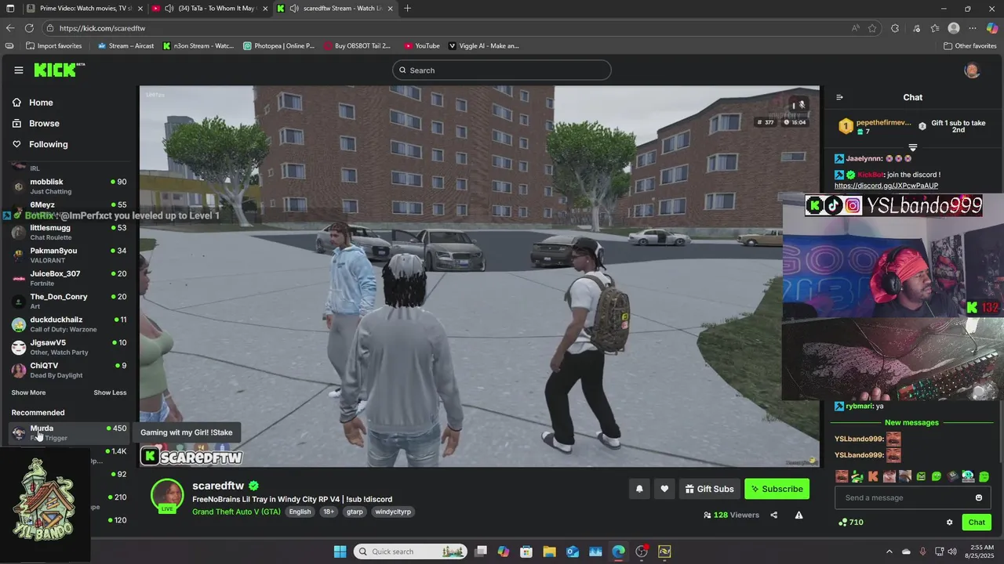Click the Kick search field
The height and width of the screenshot is (564, 1004).
click(502, 70)
